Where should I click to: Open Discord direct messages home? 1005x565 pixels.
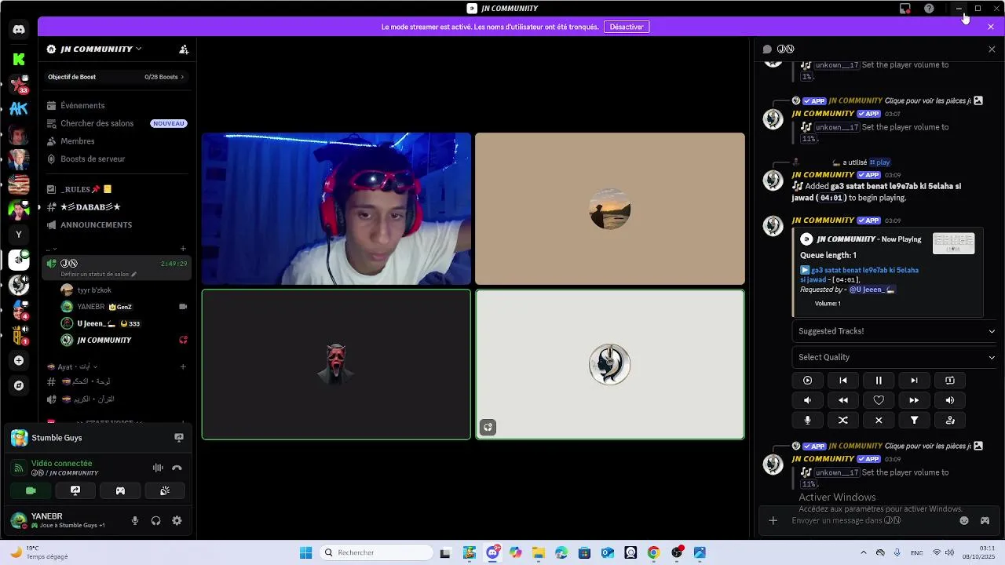pos(19,30)
